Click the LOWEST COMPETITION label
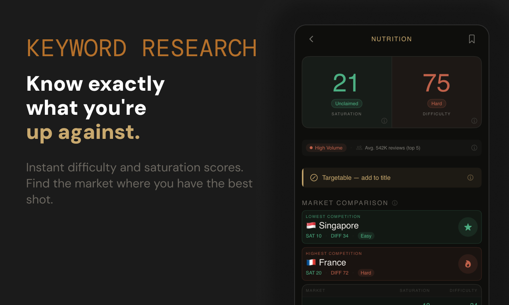 tap(333, 217)
